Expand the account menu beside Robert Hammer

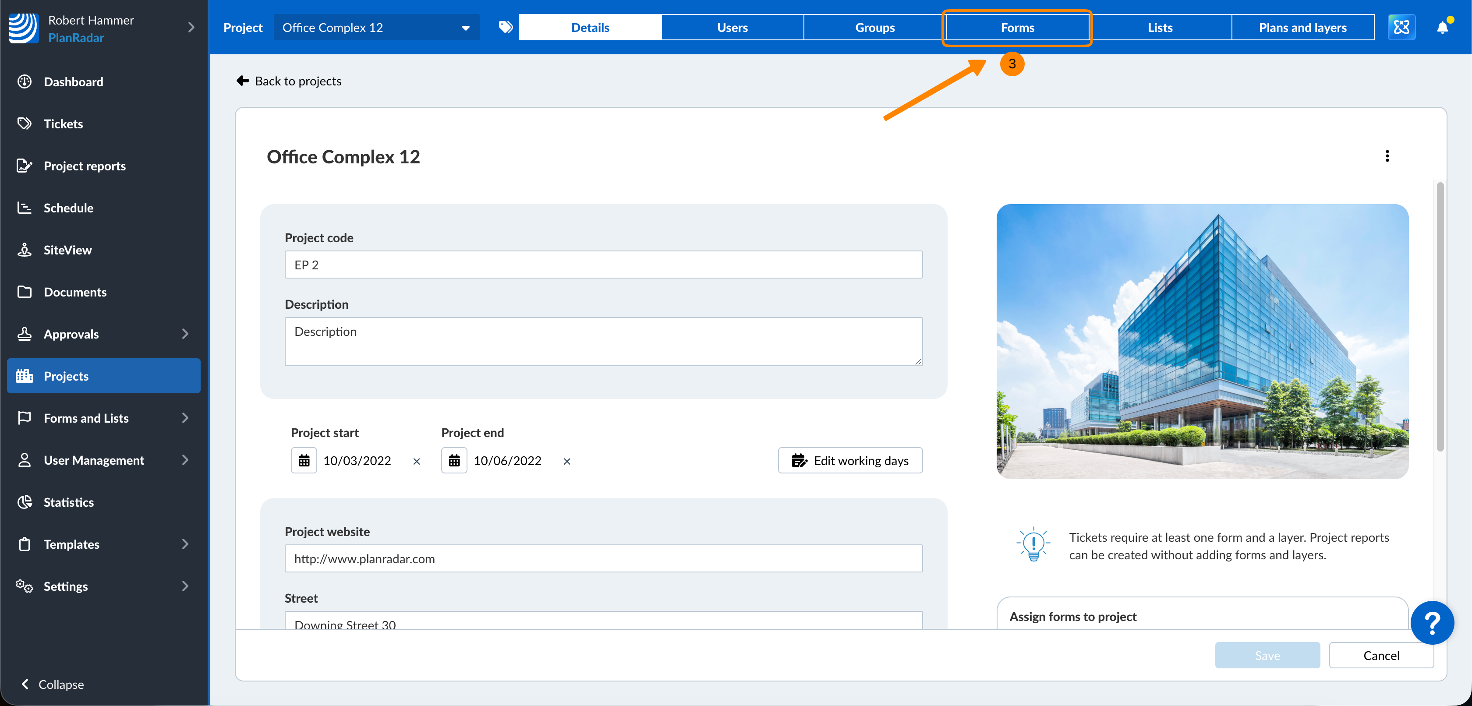coord(191,28)
